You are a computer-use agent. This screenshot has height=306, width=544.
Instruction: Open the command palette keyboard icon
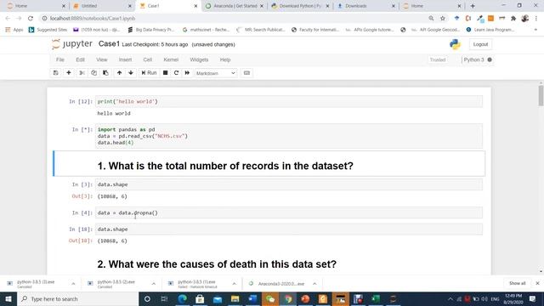pos(246,73)
